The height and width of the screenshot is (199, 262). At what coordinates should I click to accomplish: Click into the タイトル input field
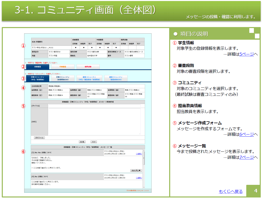[x=94, y=106]
